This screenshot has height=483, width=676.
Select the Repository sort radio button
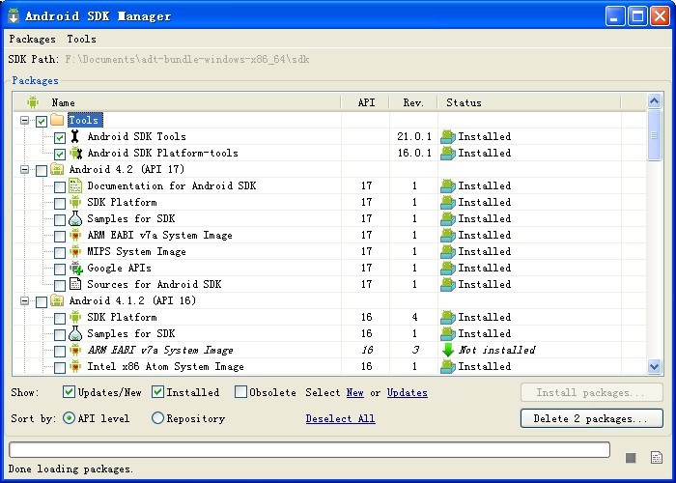(x=157, y=418)
